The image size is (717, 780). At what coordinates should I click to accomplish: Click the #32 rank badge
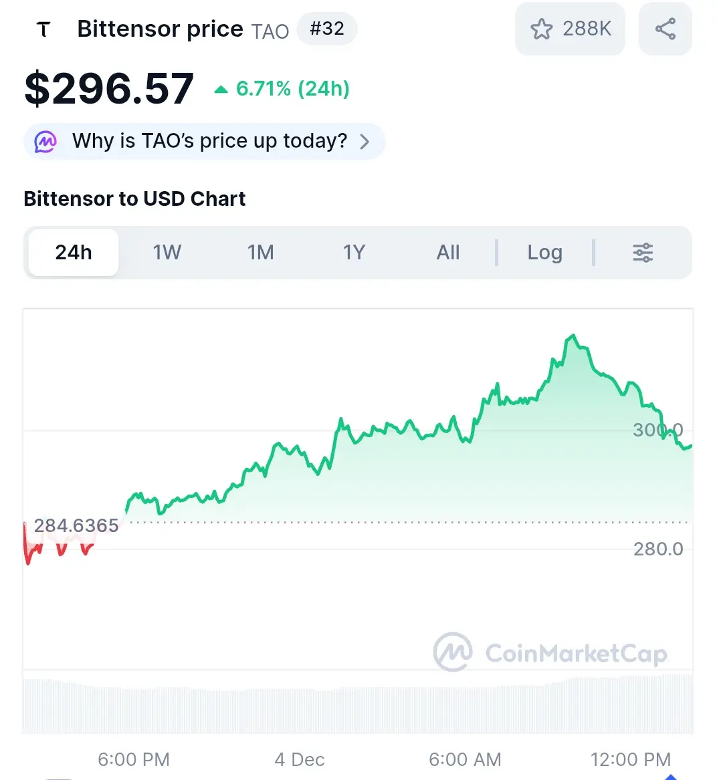coord(327,29)
